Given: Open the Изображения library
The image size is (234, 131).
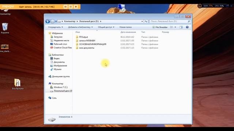Looking at the screenshot, I should coord(60,65).
